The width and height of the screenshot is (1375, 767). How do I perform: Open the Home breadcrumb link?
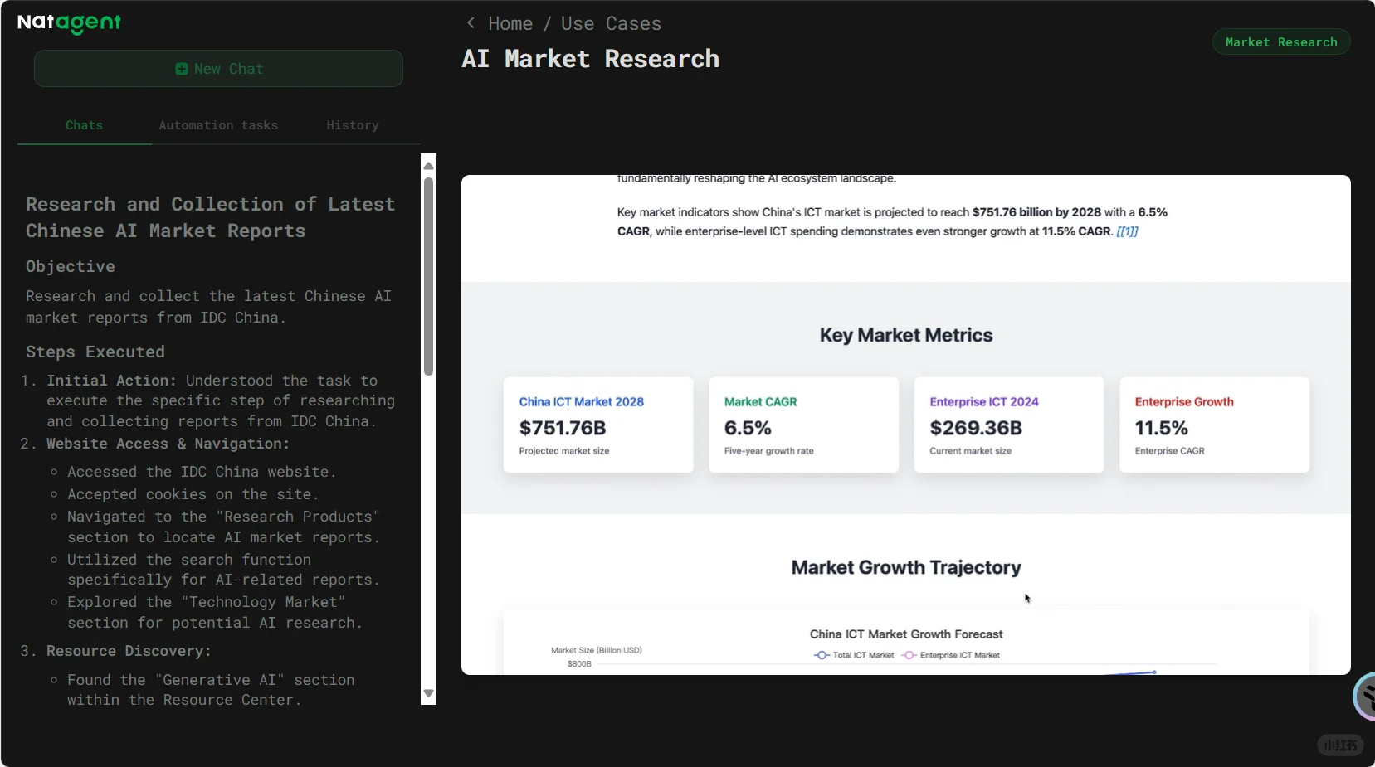coord(510,23)
